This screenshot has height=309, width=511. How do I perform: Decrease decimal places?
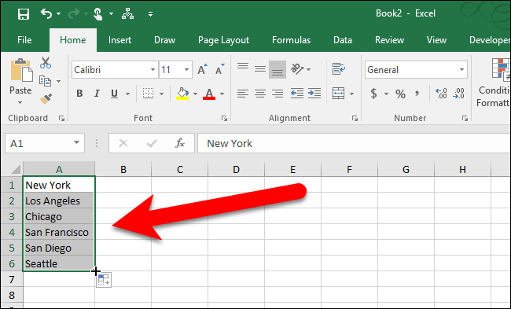(x=458, y=94)
